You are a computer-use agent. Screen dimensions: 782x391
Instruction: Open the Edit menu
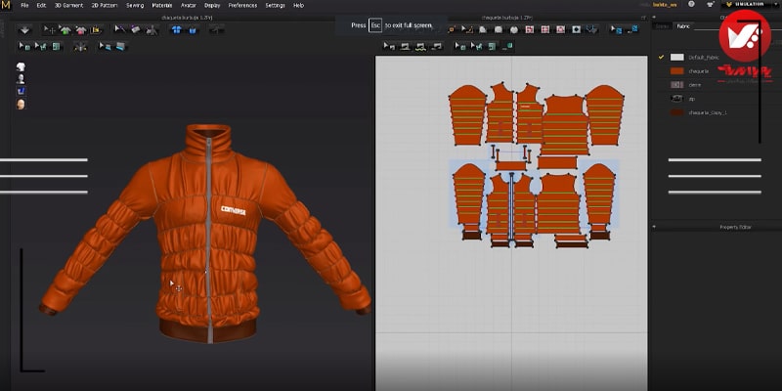(41, 5)
